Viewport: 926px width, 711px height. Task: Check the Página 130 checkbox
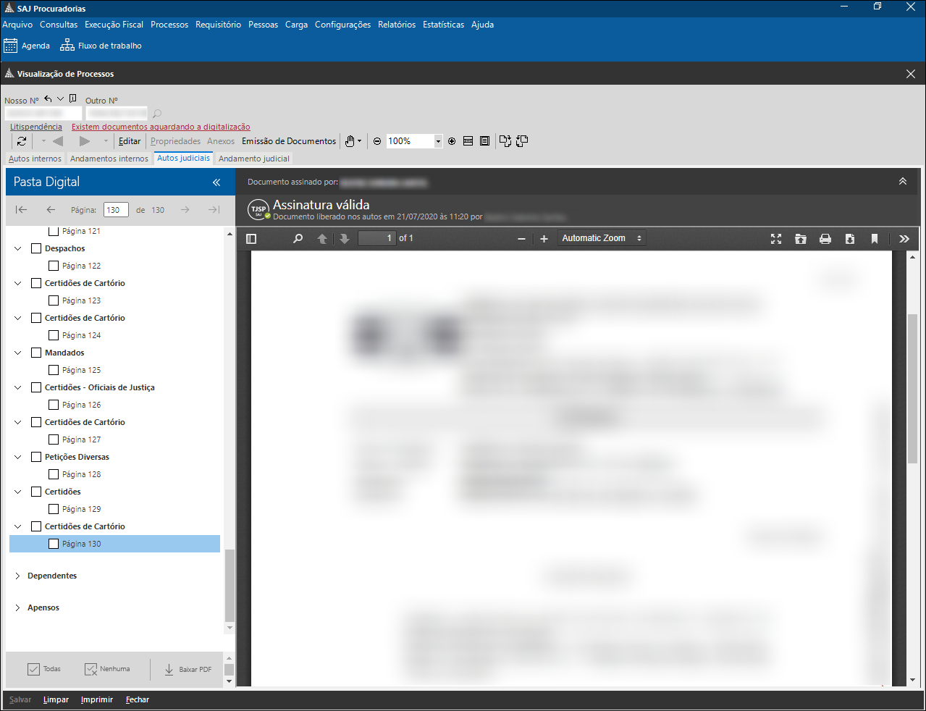pyautogui.click(x=54, y=544)
